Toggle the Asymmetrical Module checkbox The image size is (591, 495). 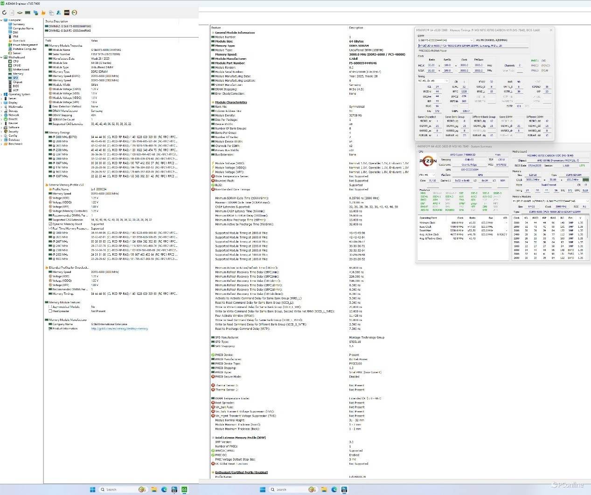coord(50,307)
